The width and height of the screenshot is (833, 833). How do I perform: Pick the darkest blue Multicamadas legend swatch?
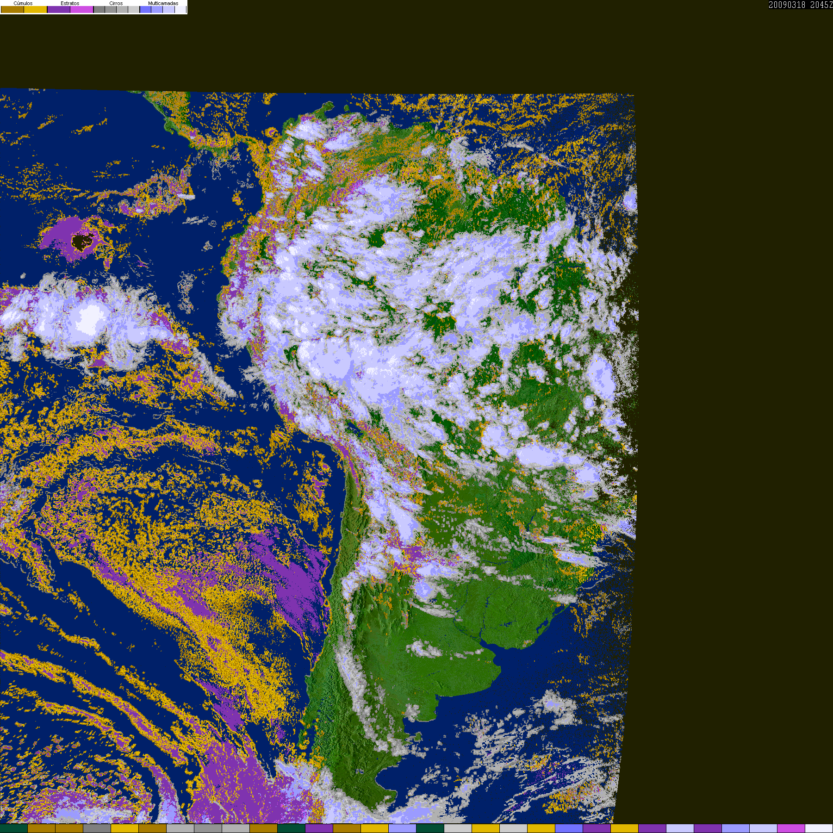point(145,10)
